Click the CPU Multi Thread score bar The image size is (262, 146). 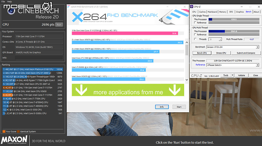click(234, 31)
